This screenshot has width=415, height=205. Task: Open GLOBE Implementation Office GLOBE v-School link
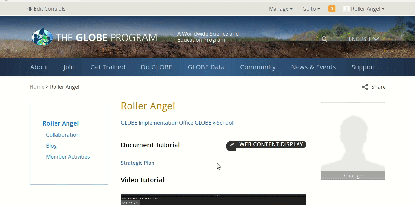point(177,123)
